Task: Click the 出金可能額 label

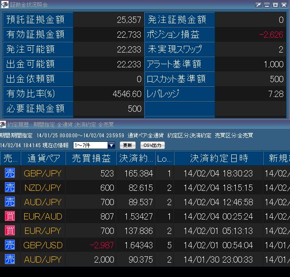Action: pos(30,64)
